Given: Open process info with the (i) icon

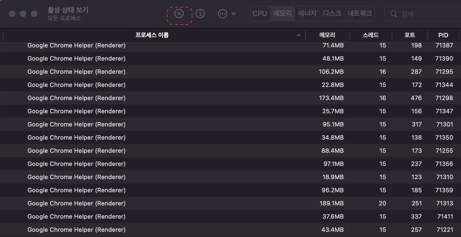Looking at the screenshot, I should click(200, 14).
